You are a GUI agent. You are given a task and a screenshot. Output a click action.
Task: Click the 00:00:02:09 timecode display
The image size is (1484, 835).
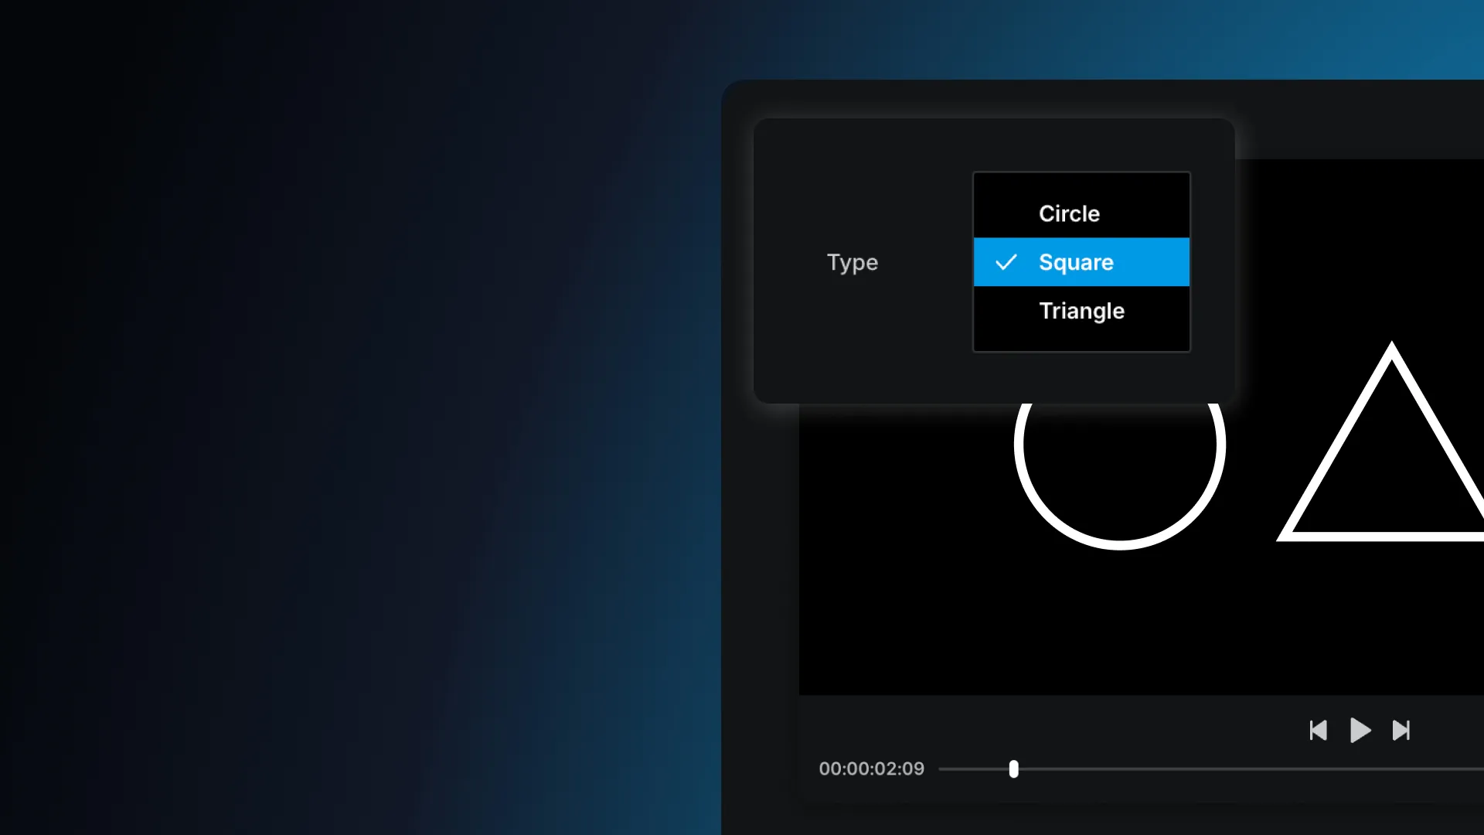click(871, 769)
